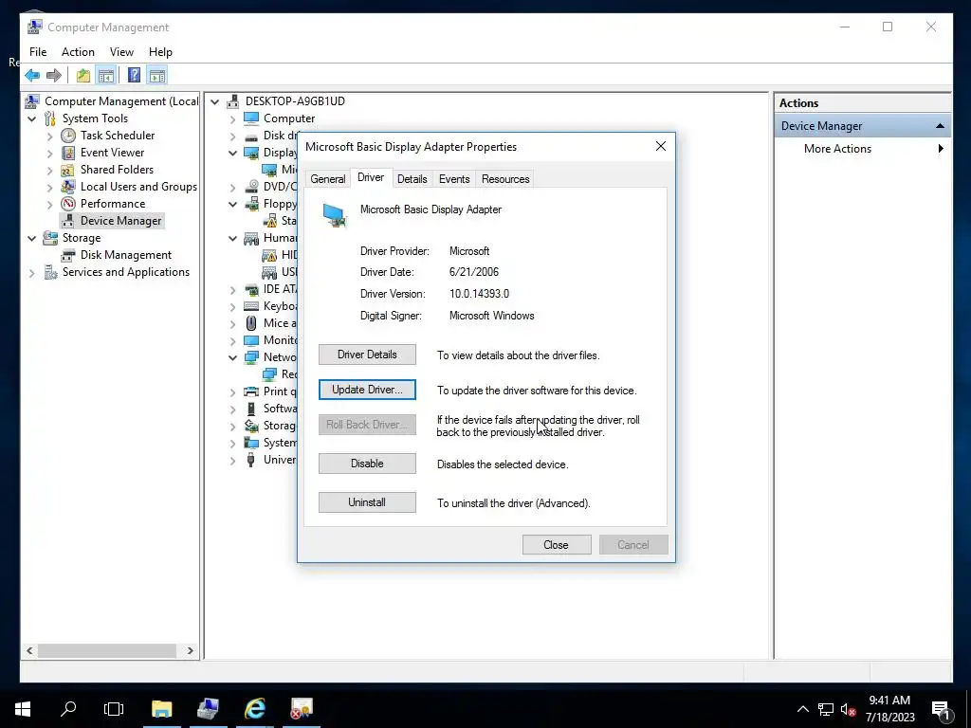Close Properties dialog with X button
The width and height of the screenshot is (971, 728).
pos(661,146)
